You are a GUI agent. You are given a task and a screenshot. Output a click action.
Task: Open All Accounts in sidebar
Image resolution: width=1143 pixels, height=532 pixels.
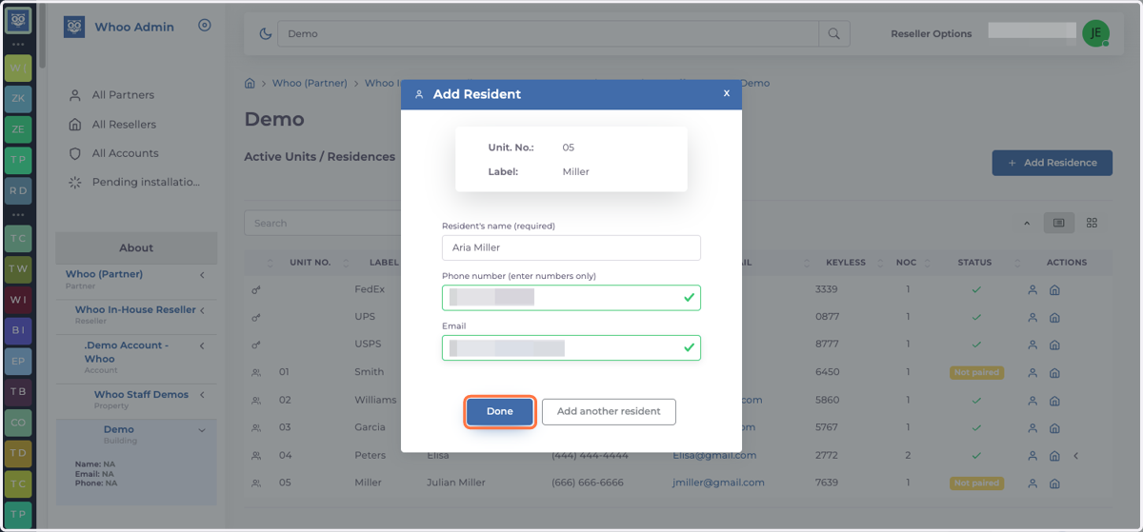(x=125, y=153)
